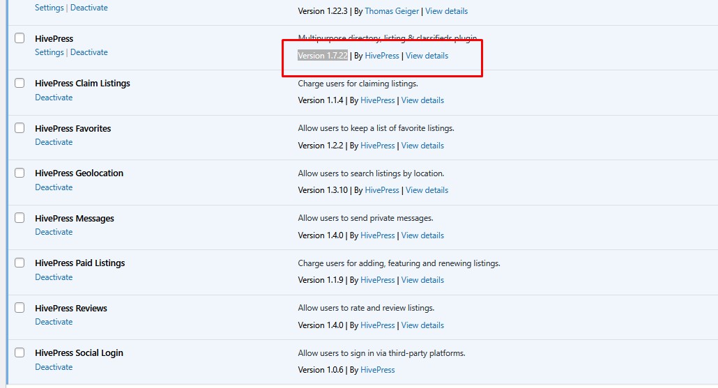This screenshot has height=388, width=718.
Task: Deactivate the HivePress Messages plugin
Action: point(54,232)
